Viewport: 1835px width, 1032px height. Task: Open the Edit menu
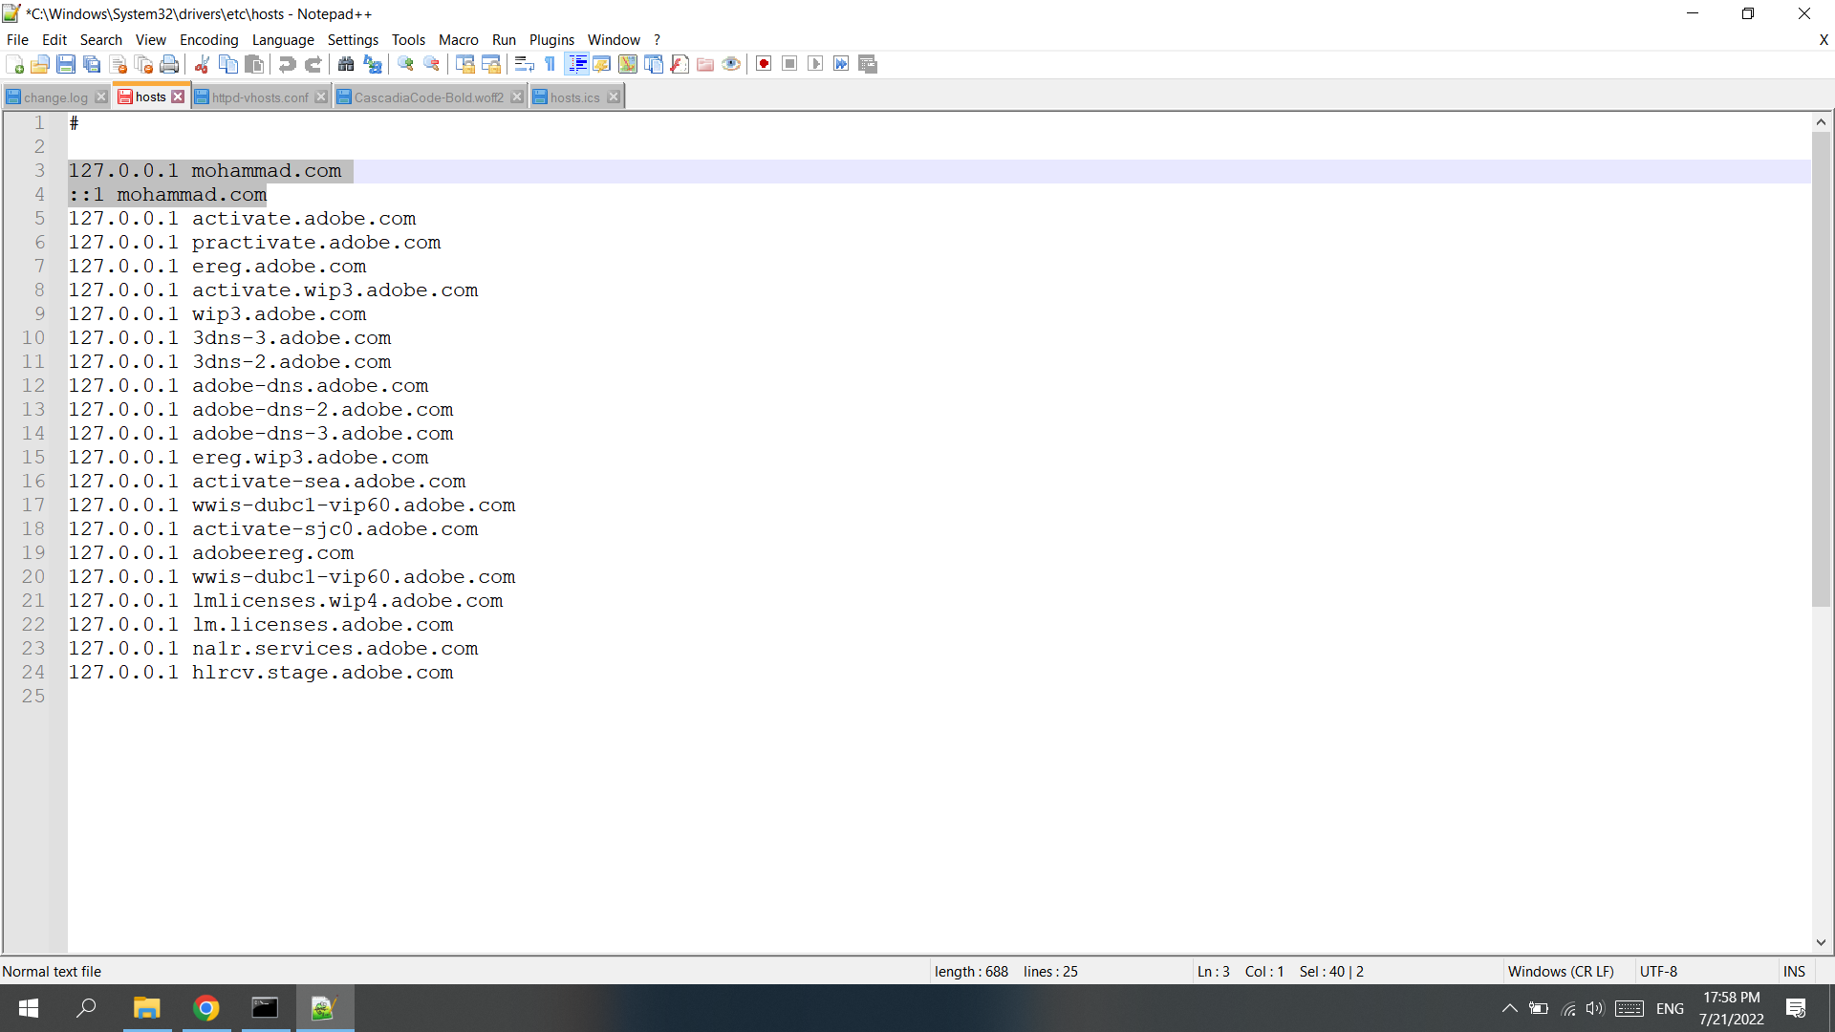click(54, 40)
